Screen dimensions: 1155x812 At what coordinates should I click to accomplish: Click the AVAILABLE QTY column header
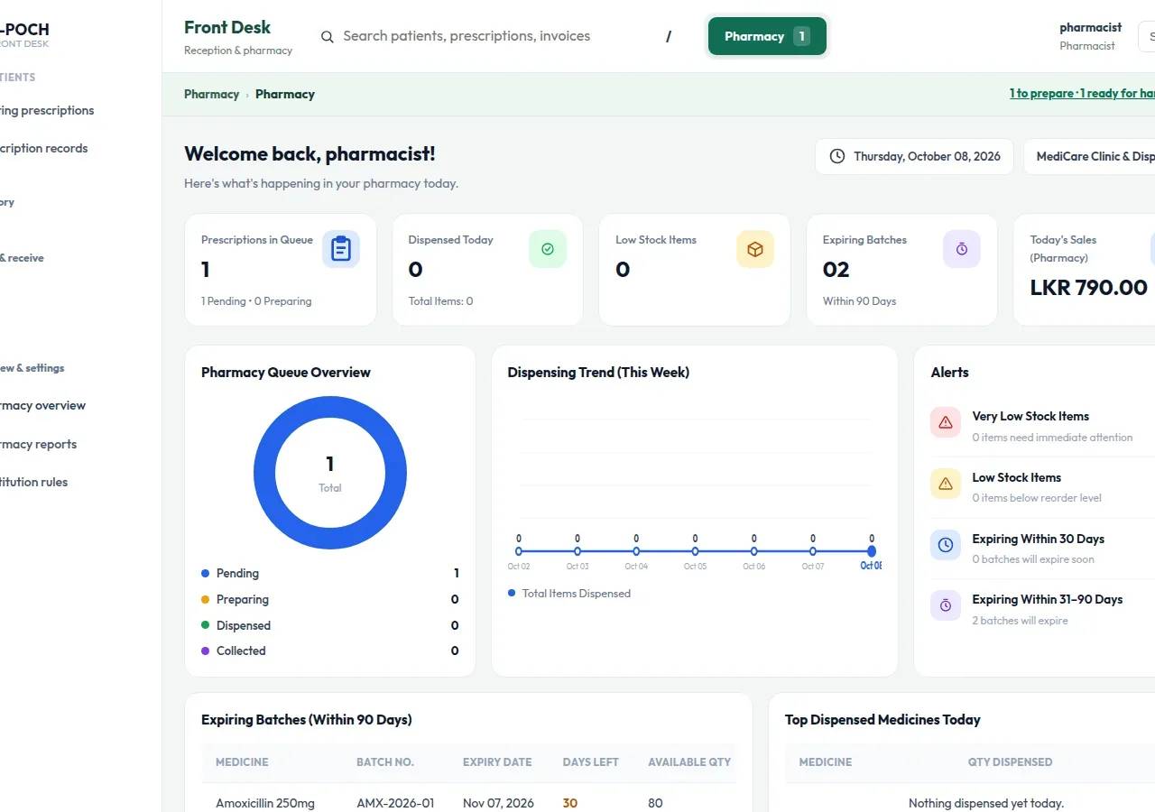[x=689, y=762]
